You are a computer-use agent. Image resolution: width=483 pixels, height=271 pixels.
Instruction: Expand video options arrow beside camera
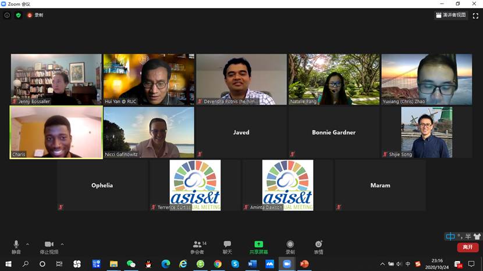coord(62,244)
